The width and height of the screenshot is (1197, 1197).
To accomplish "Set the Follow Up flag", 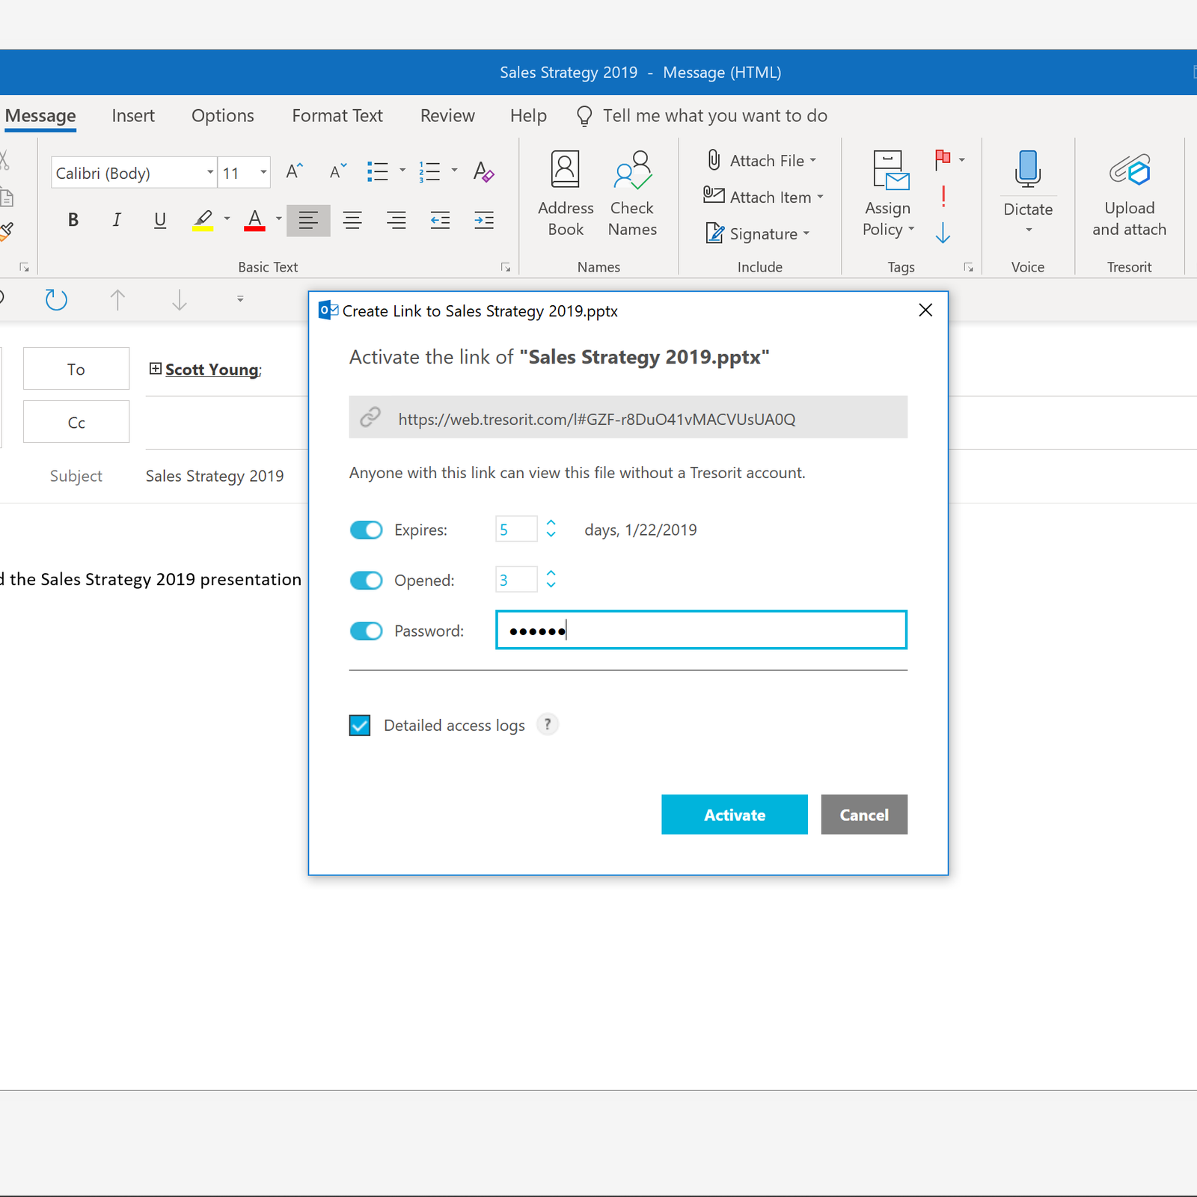I will tap(943, 159).
